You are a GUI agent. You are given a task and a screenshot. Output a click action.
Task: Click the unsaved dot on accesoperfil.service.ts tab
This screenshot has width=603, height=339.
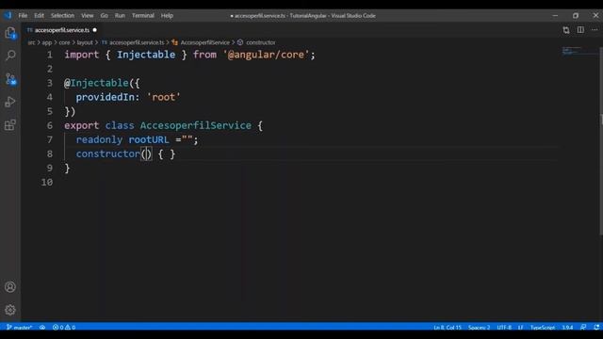pyautogui.click(x=94, y=30)
